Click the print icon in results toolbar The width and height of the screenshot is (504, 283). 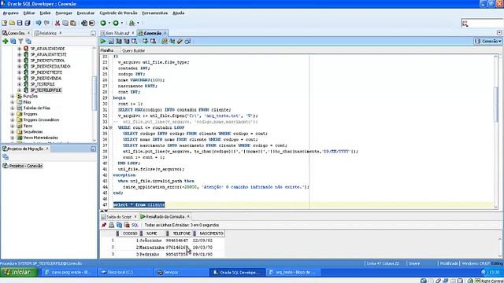pyautogui.click(x=112, y=226)
